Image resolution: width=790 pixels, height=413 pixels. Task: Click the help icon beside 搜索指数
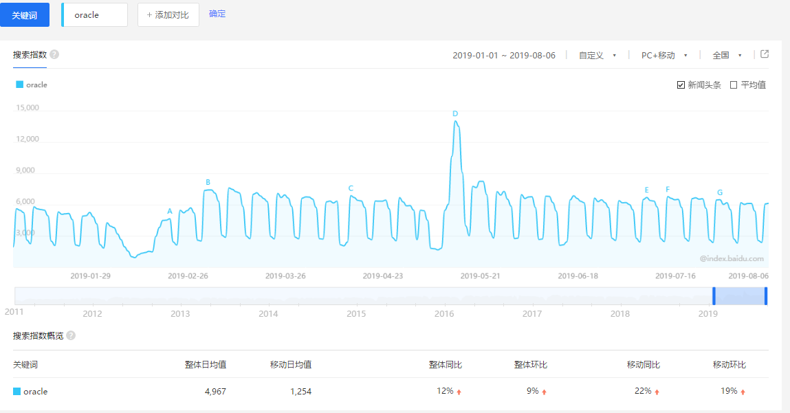click(x=54, y=54)
